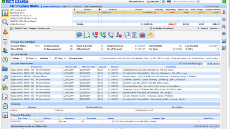This screenshot has height=129, width=230.
Task: Open the calendar icon in action toolbar
Action: pos(135,35)
